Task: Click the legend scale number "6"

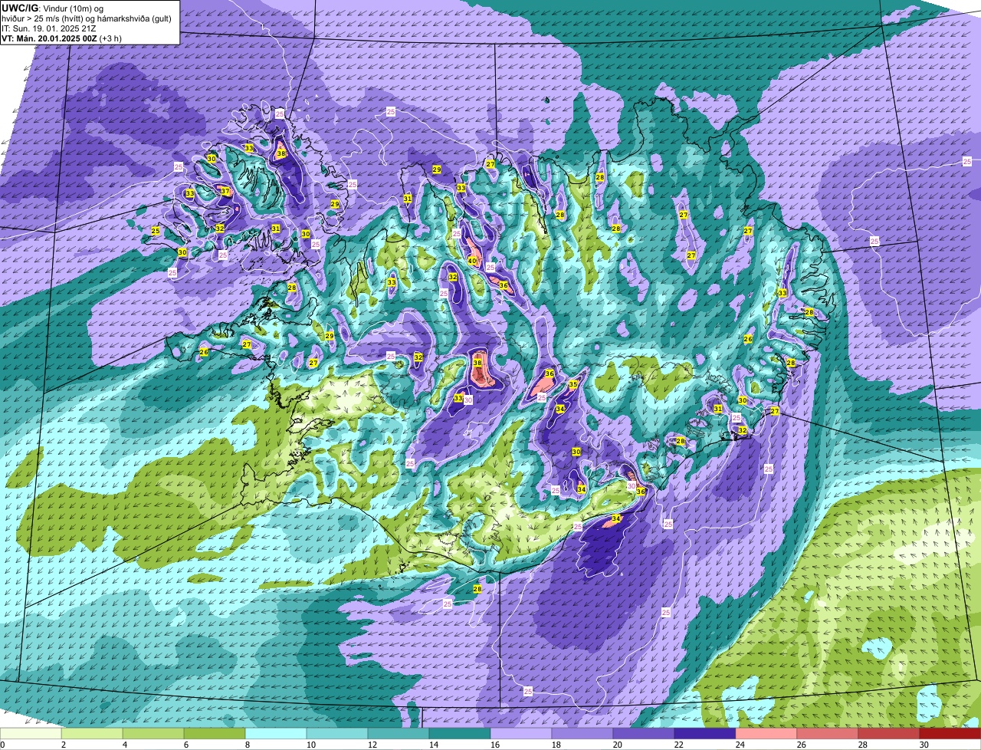Action: tap(185, 745)
